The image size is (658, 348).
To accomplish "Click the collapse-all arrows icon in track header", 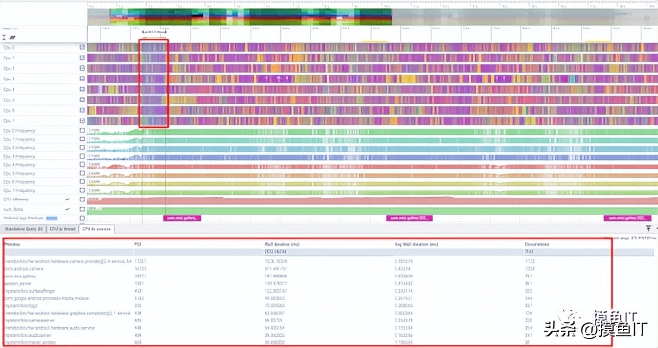I will [5, 36].
